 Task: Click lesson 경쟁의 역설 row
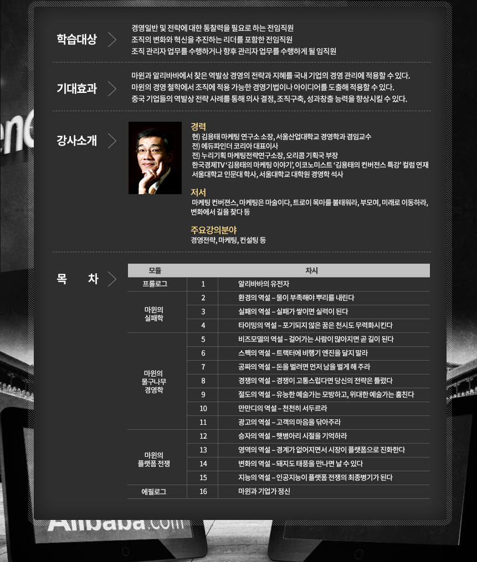coord(309,381)
